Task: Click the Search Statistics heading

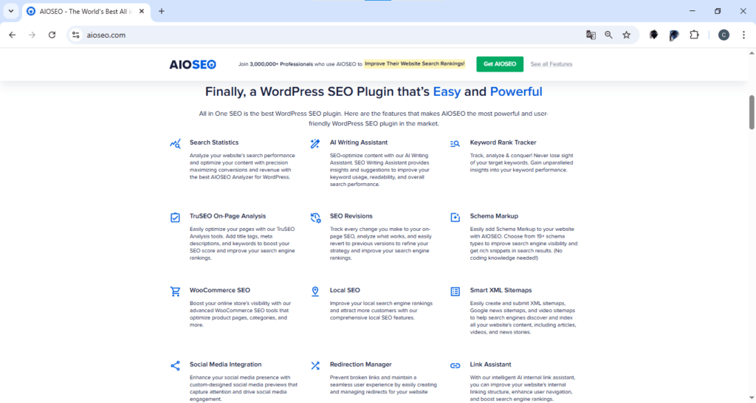Action: coord(213,142)
